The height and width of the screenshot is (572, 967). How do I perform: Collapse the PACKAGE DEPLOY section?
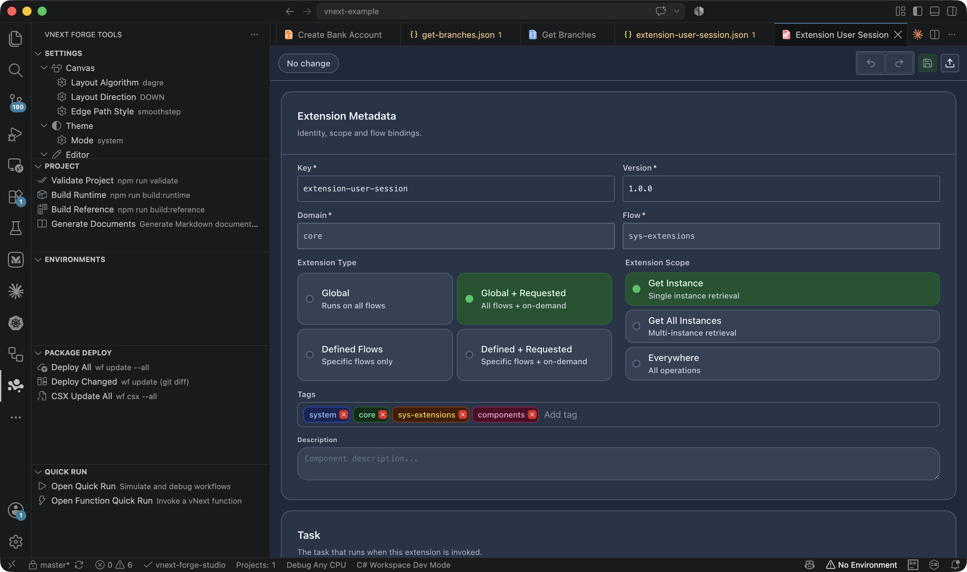point(38,353)
